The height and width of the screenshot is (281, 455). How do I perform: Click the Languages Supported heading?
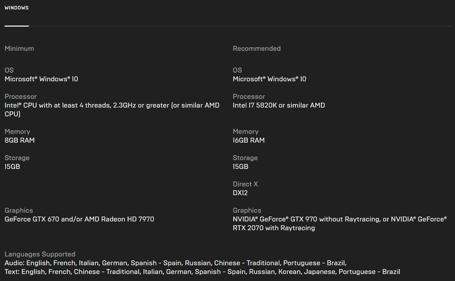coord(40,254)
